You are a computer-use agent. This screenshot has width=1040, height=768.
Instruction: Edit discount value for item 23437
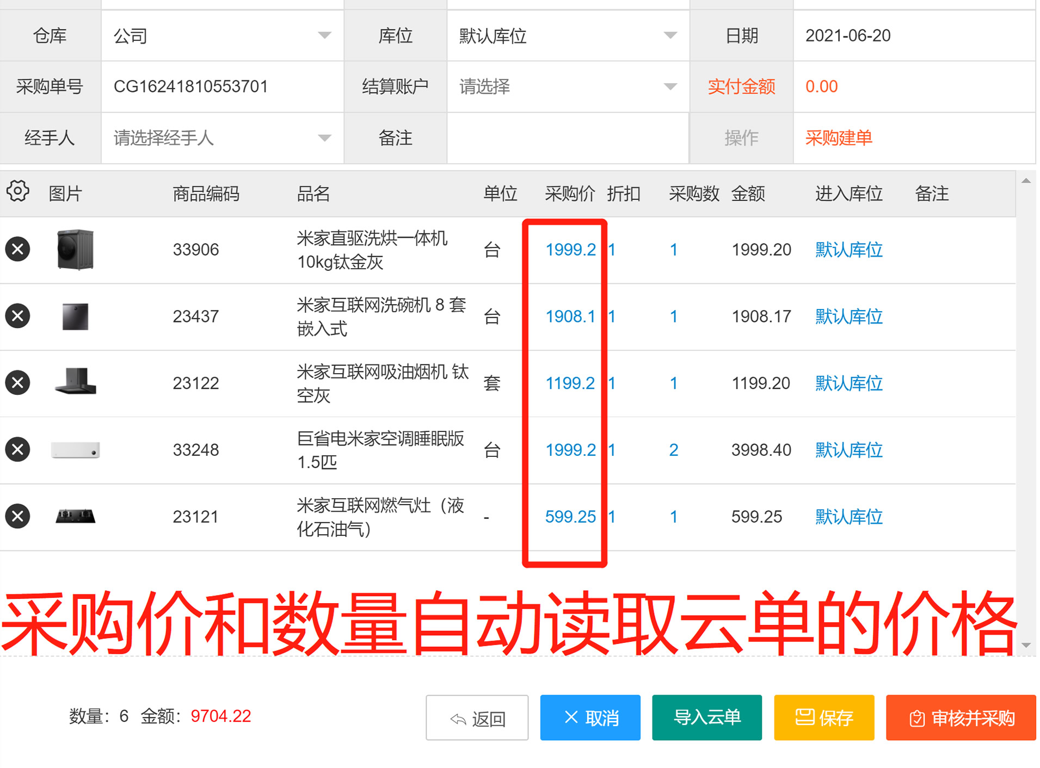coord(612,316)
